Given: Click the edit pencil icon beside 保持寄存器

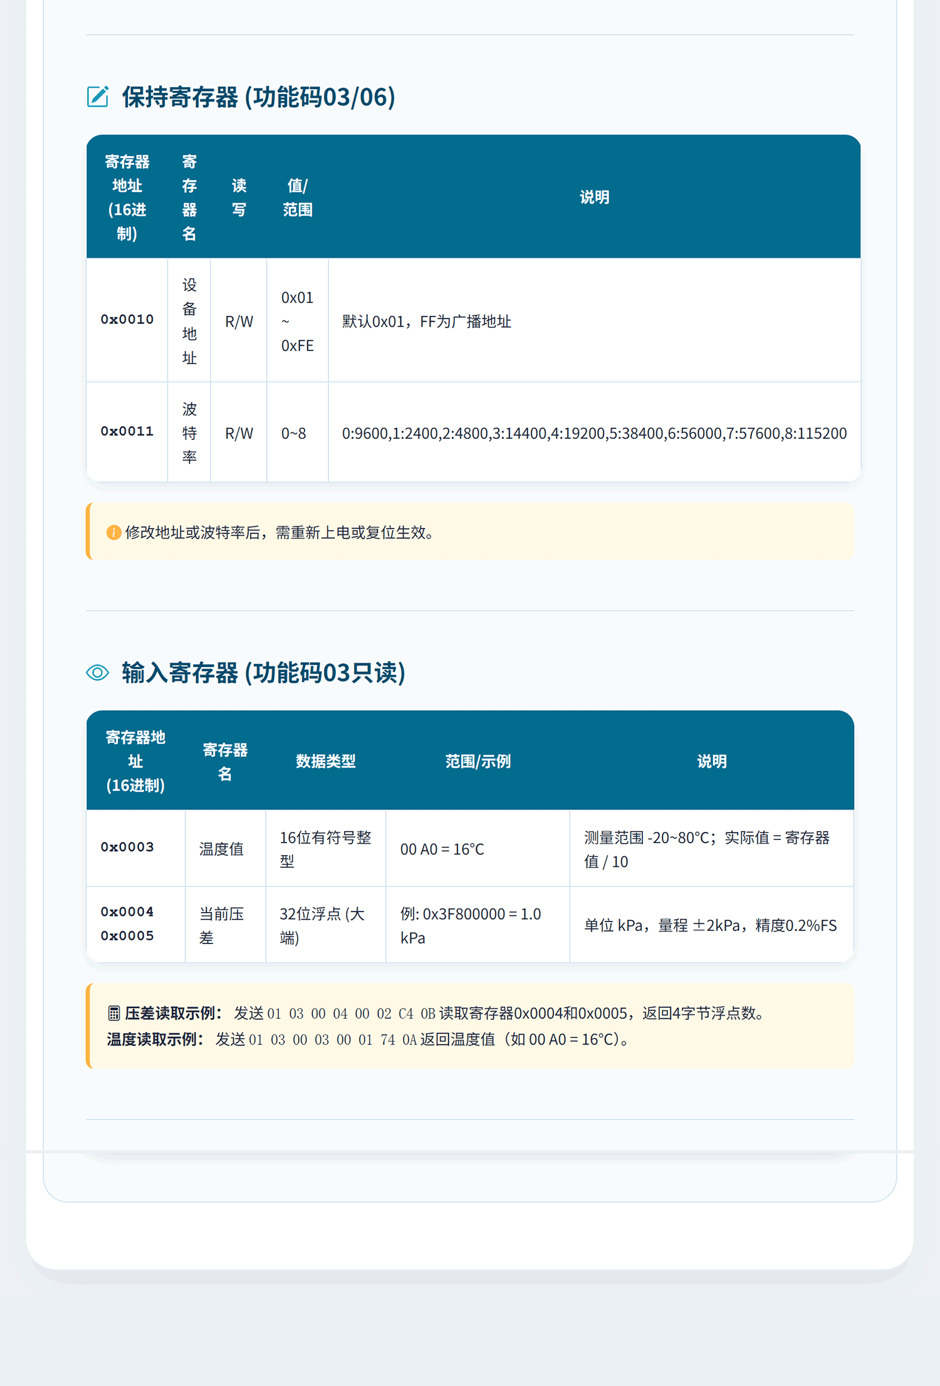Looking at the screenshot, I should pos(98,97).
